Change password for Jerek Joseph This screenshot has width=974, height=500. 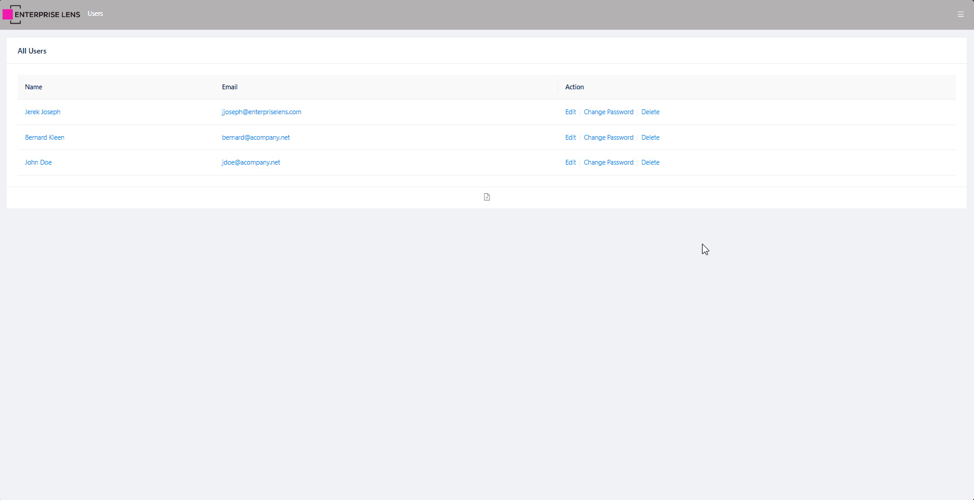[x=608, y=112]
